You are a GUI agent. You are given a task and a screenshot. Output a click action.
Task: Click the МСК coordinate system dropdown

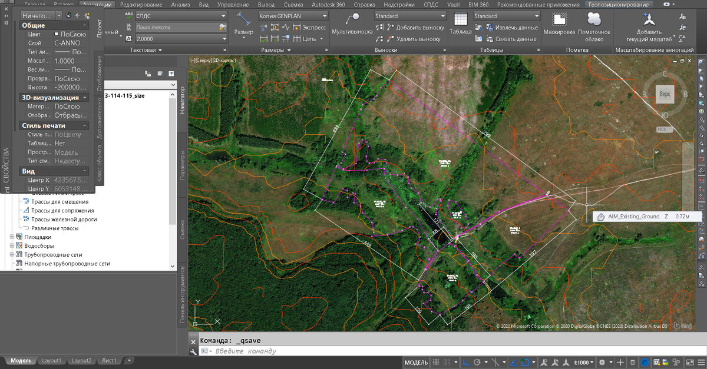point(665,129)
